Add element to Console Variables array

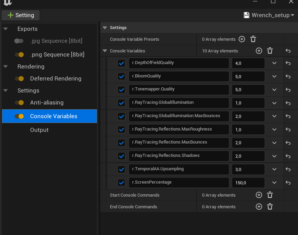pyautogui.click(x=259, y=51)
